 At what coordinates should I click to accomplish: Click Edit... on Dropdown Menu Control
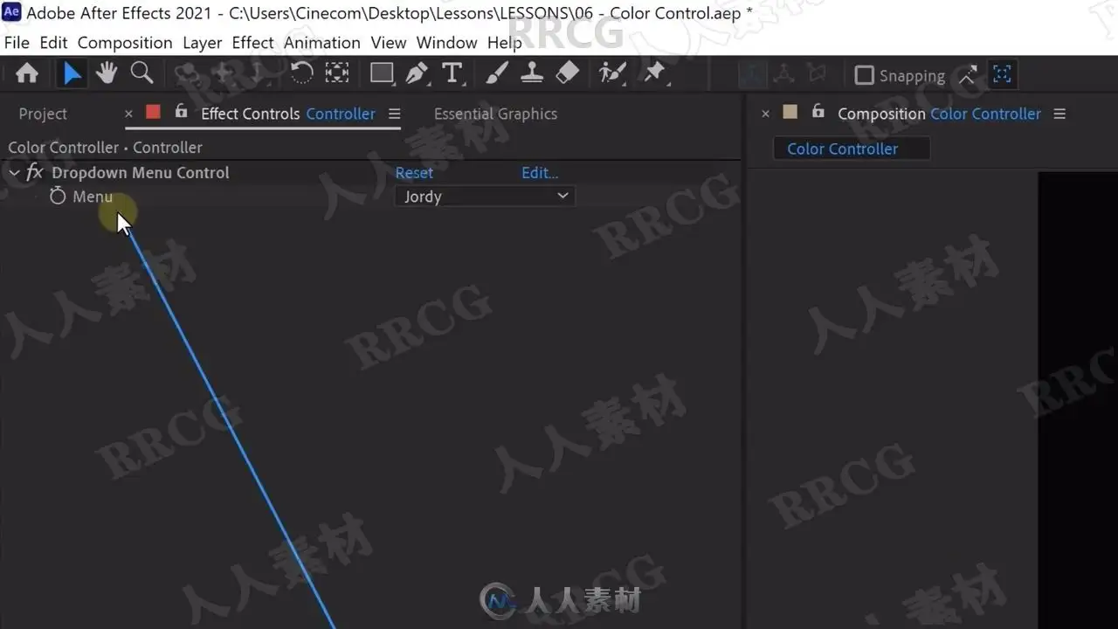[x=540, y=173]
